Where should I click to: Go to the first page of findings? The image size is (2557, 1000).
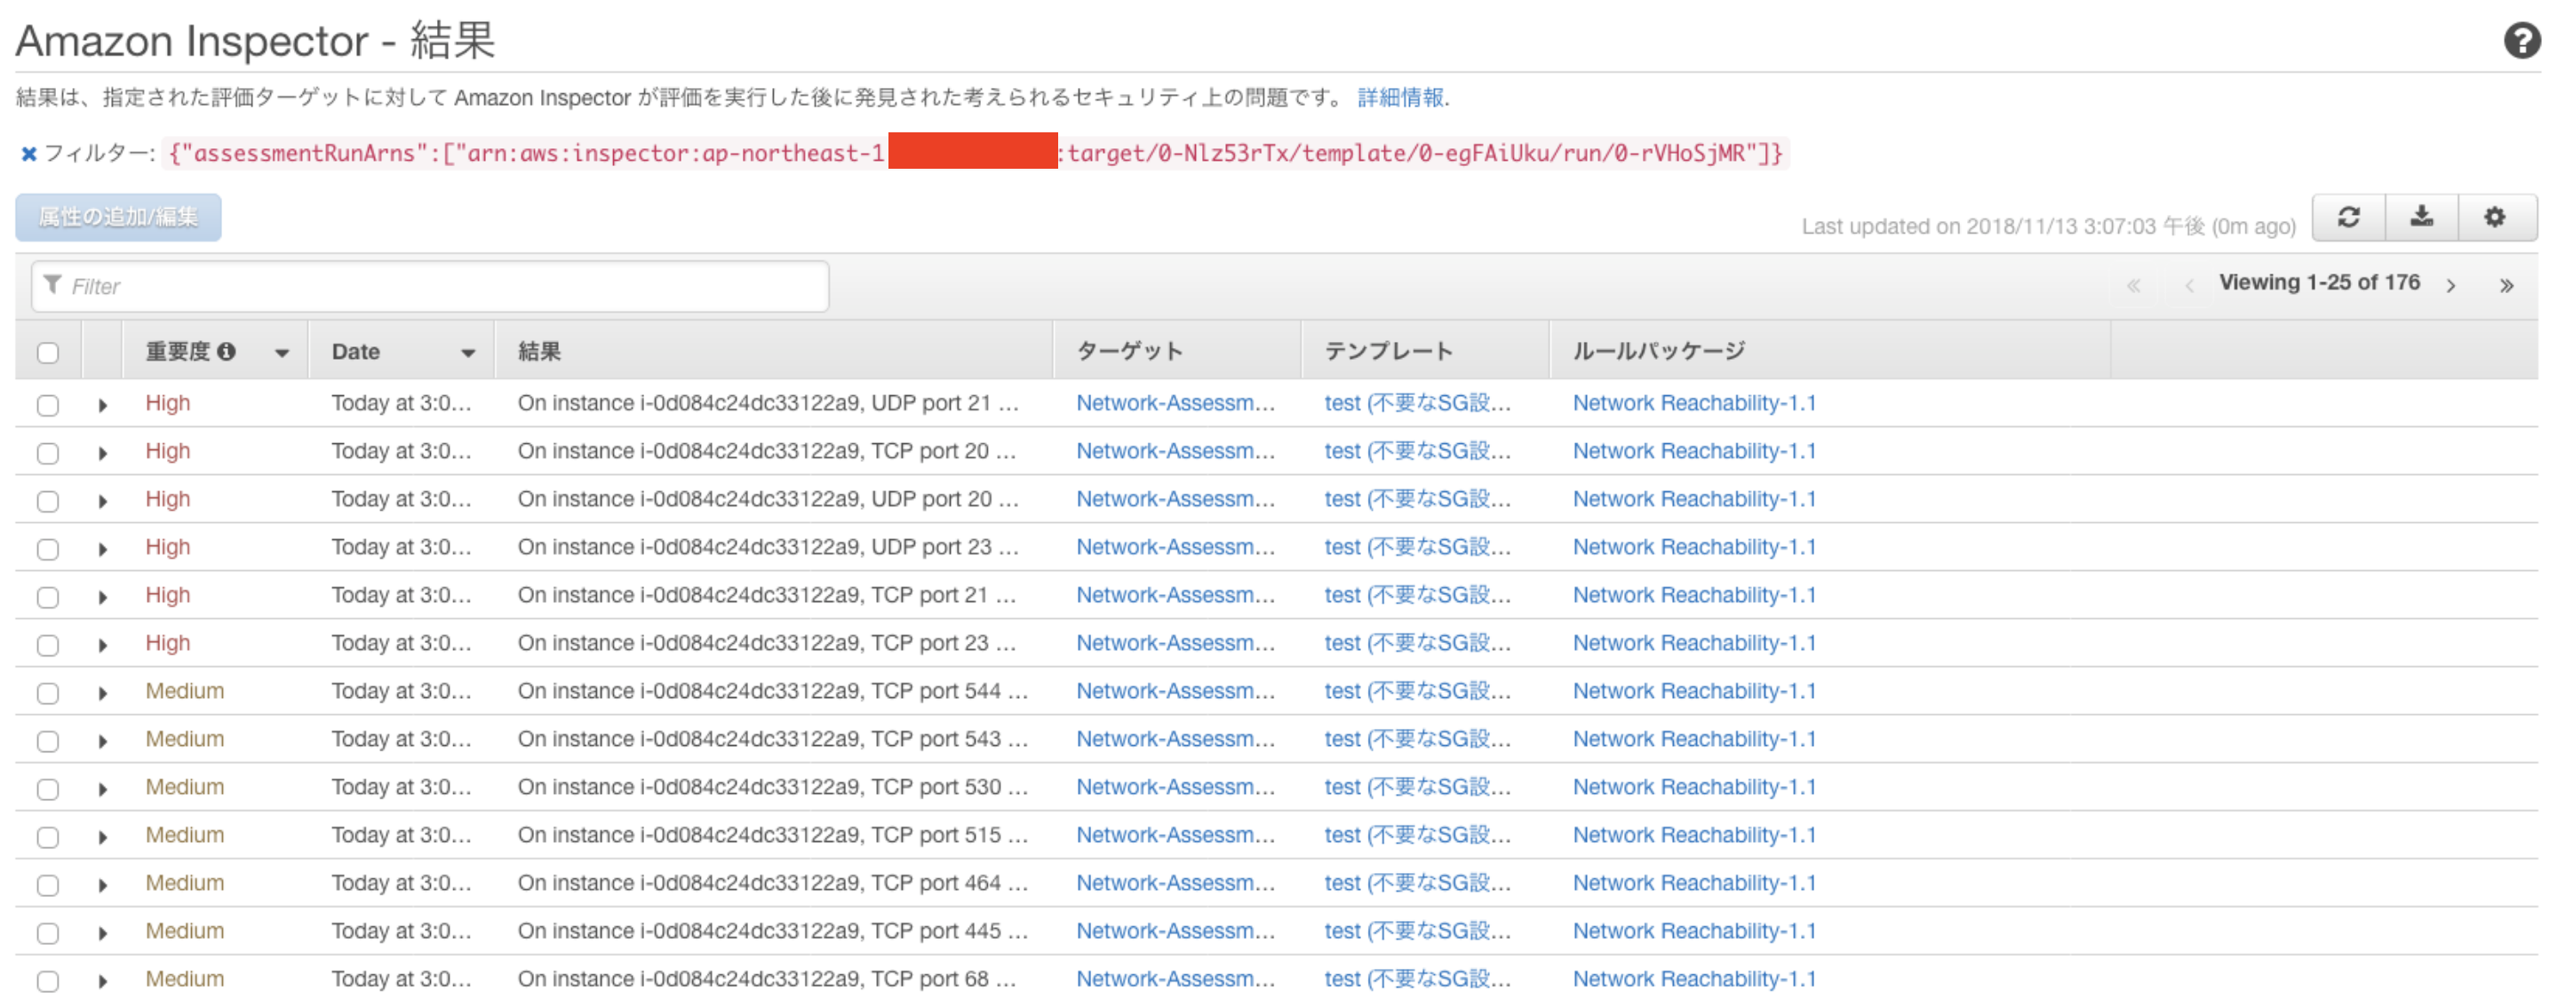point(2133,286)
